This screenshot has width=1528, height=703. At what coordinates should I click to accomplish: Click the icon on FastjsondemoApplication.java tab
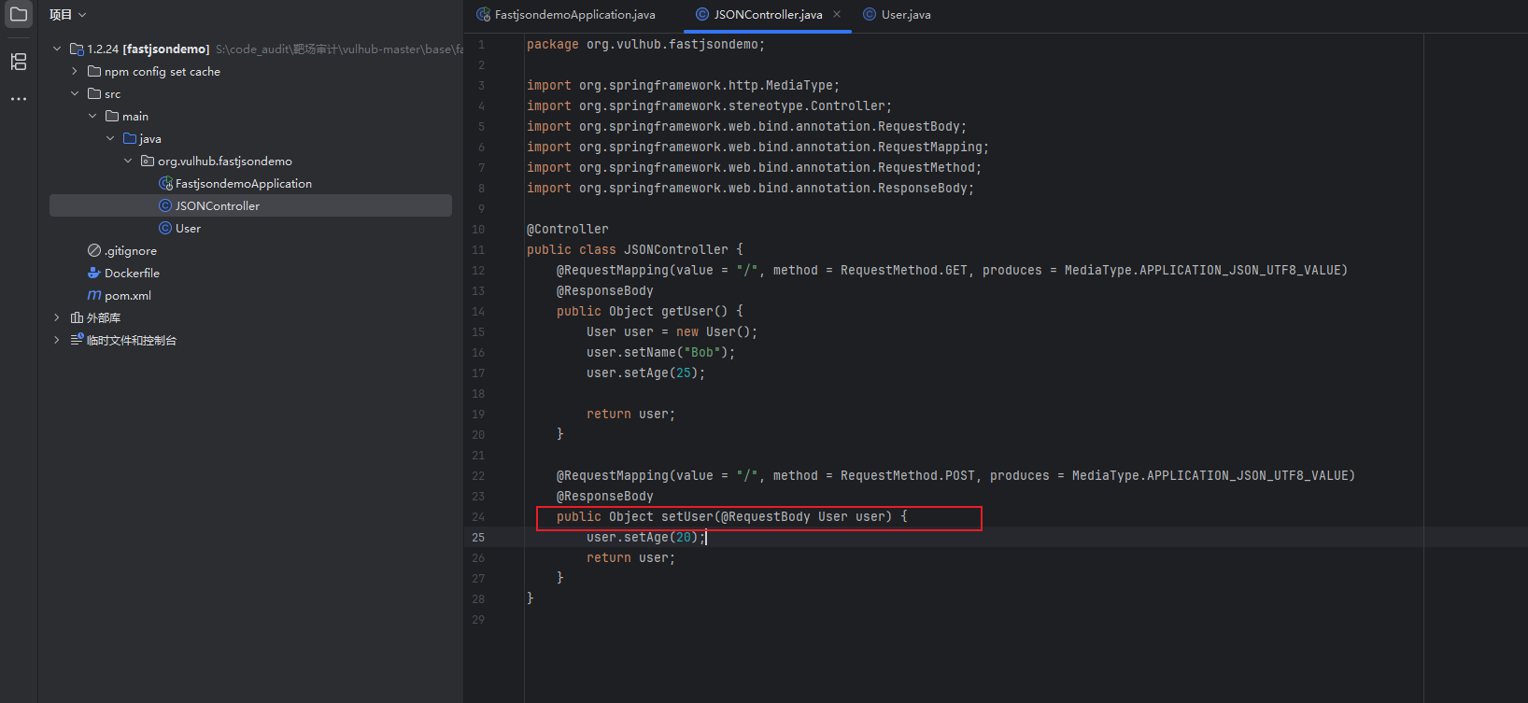pos(483,14)
